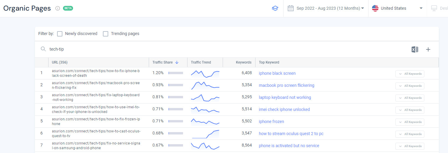This screenshot has width=448, height=153.
Task: Open the graduation cap learning icon
Action: click(x=275, y=9)
